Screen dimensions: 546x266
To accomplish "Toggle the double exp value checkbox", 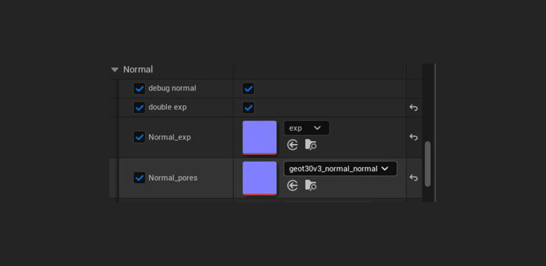I will pyautogui.click(x=248, y=107).
